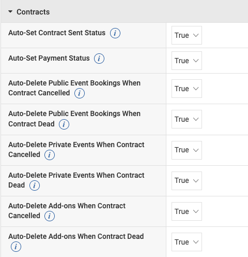This screenshot has height=257, width=248.
Task: Collapse the Contracts section triangle
Action: [x=10, y=12]
